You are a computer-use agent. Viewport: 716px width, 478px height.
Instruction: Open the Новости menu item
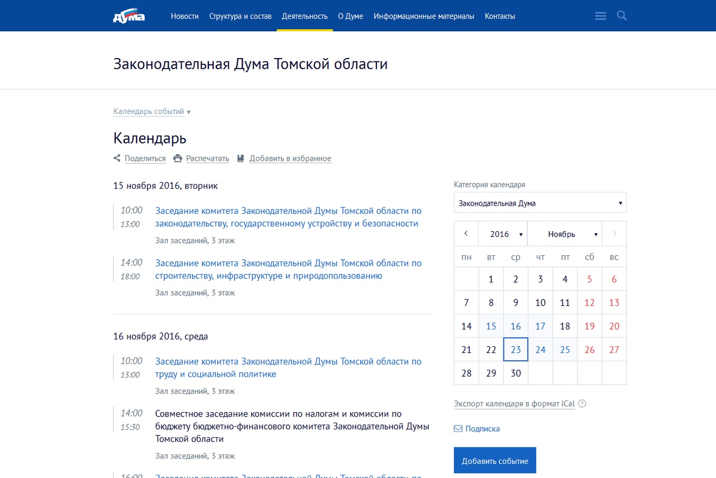(x=185, y=16)
